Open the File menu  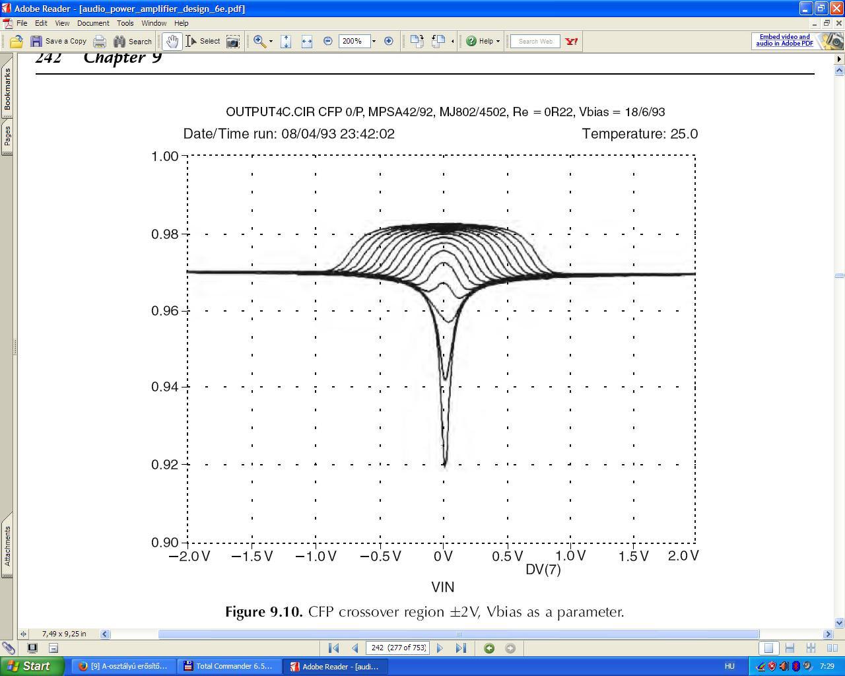[22, 23]
